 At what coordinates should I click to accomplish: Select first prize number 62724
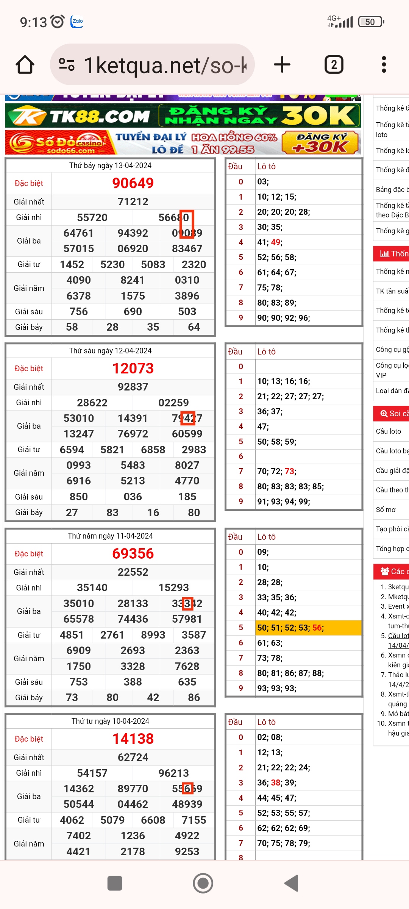pyautogui.click(x=133, y=757)
